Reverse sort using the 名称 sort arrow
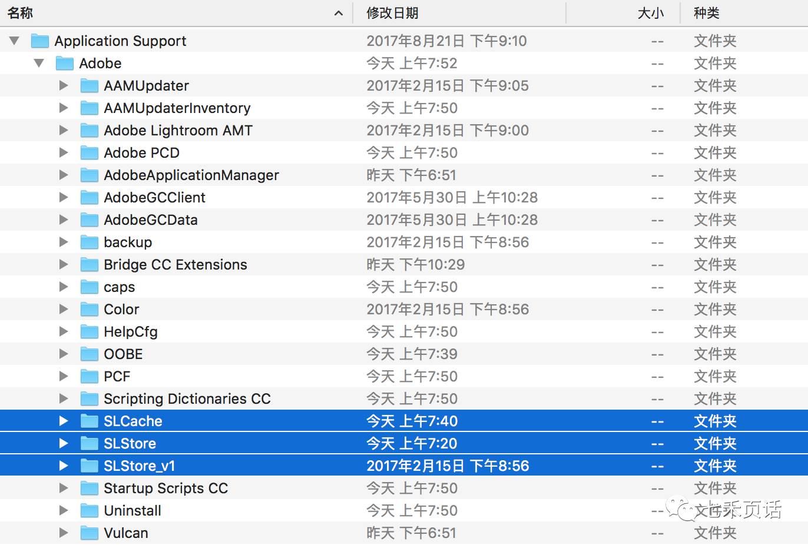Viewport: 808px width, 545px height. coord(339,13)
